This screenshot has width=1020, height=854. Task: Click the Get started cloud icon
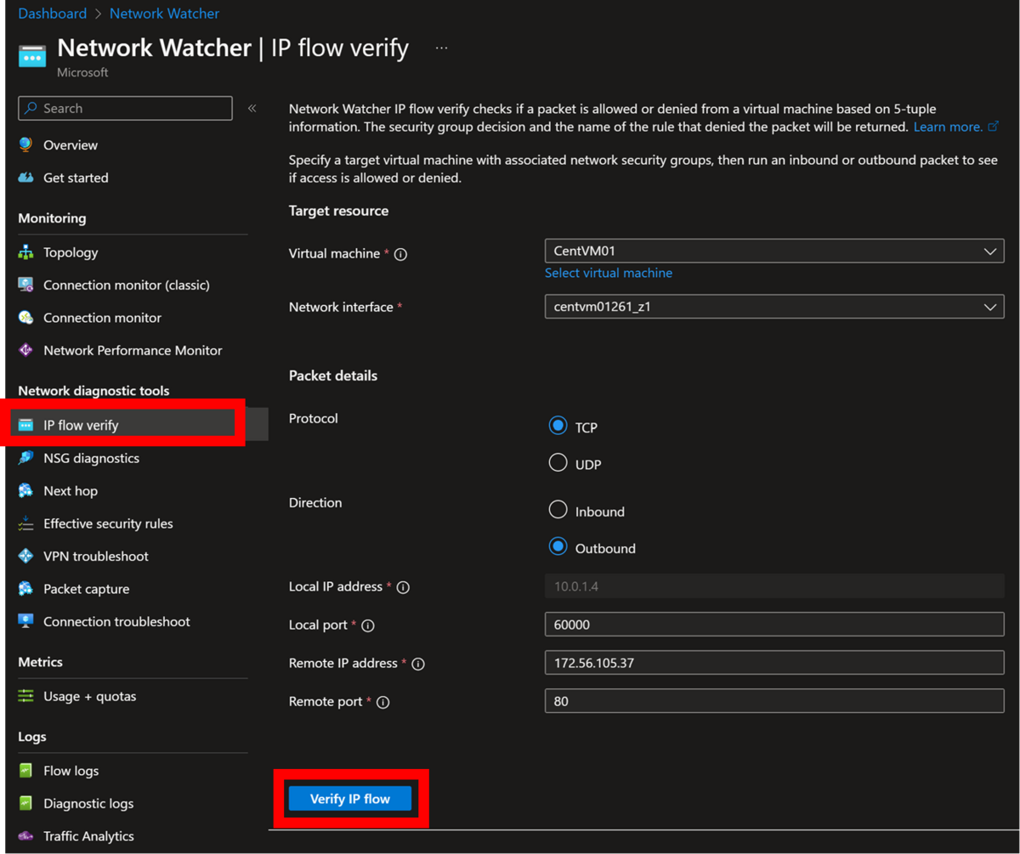coord(25,178)
